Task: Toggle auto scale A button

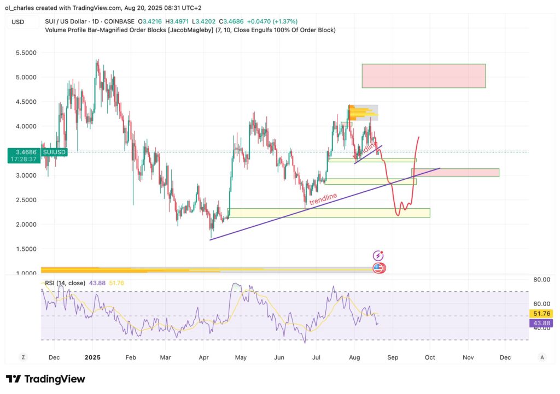Action: [541, 357]
